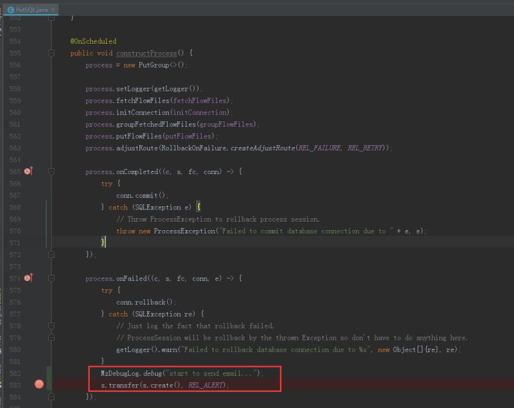The width and height of the screenshot is (514, 408).
Task: Disable the breakpoint beside process.onCompleted
Action: (28, 172)
